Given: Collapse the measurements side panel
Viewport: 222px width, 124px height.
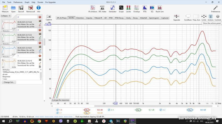Looking at the screenshot, I should pos(6,16).
